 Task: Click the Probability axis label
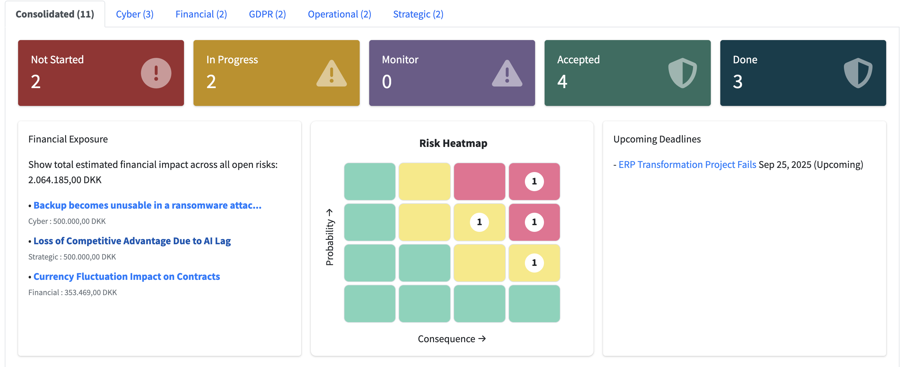(x=329, y=237)
